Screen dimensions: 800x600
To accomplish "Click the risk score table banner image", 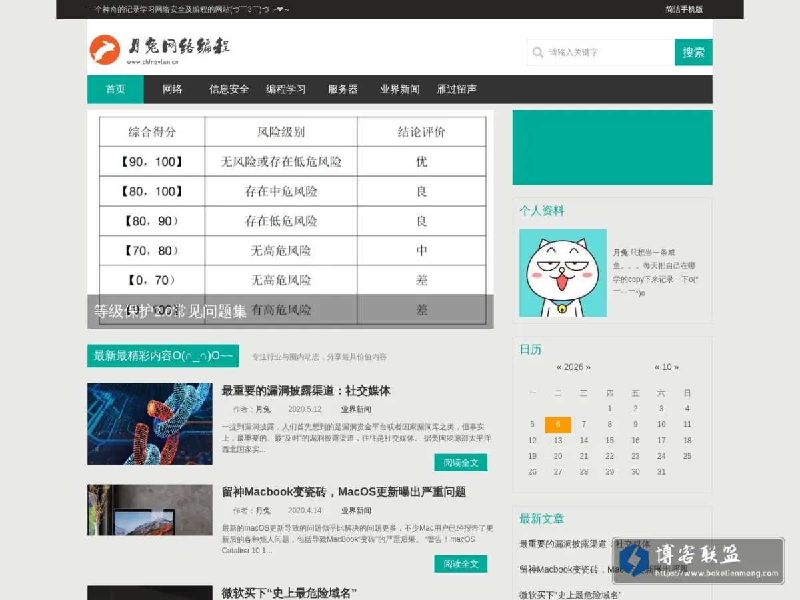I will 291,219.
